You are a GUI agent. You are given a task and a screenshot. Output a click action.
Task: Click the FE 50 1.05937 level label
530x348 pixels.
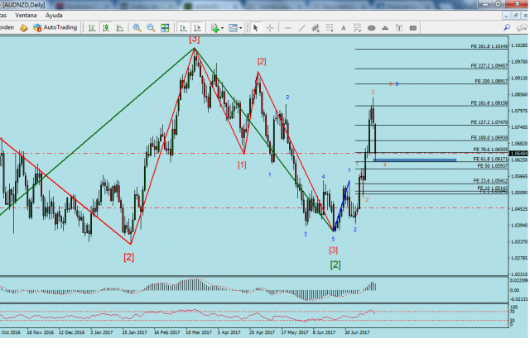pos(492,166)
